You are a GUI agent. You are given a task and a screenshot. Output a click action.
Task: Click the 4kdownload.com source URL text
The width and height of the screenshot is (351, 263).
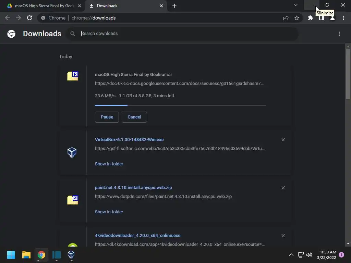click(180, 244)
